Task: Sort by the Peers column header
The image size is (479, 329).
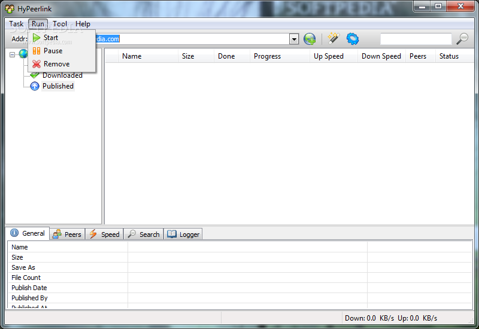Action: [420, 56]
